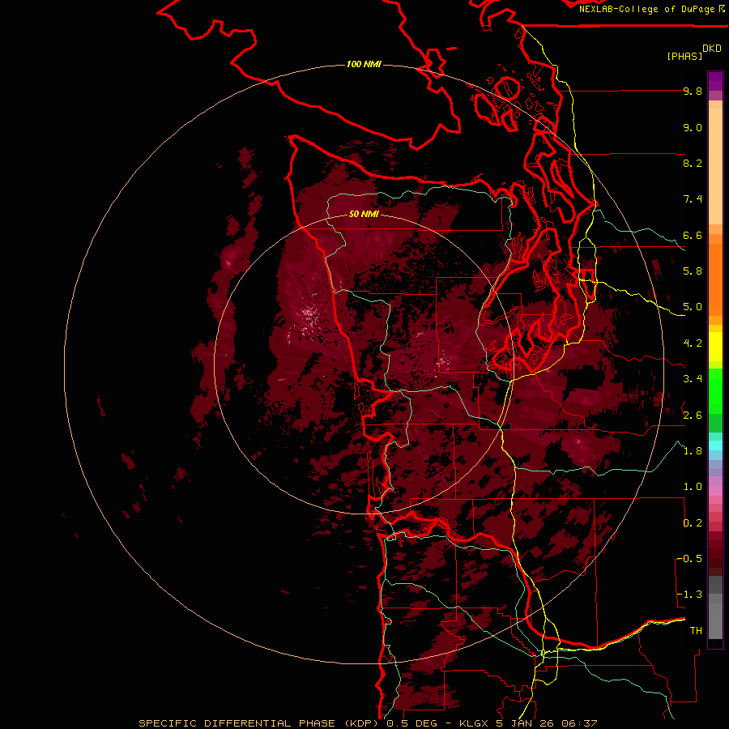Viewport: 729px width, 729px height.
Task: Click the 0.5 DEG elevation text in caption
Action: [411, 723]
